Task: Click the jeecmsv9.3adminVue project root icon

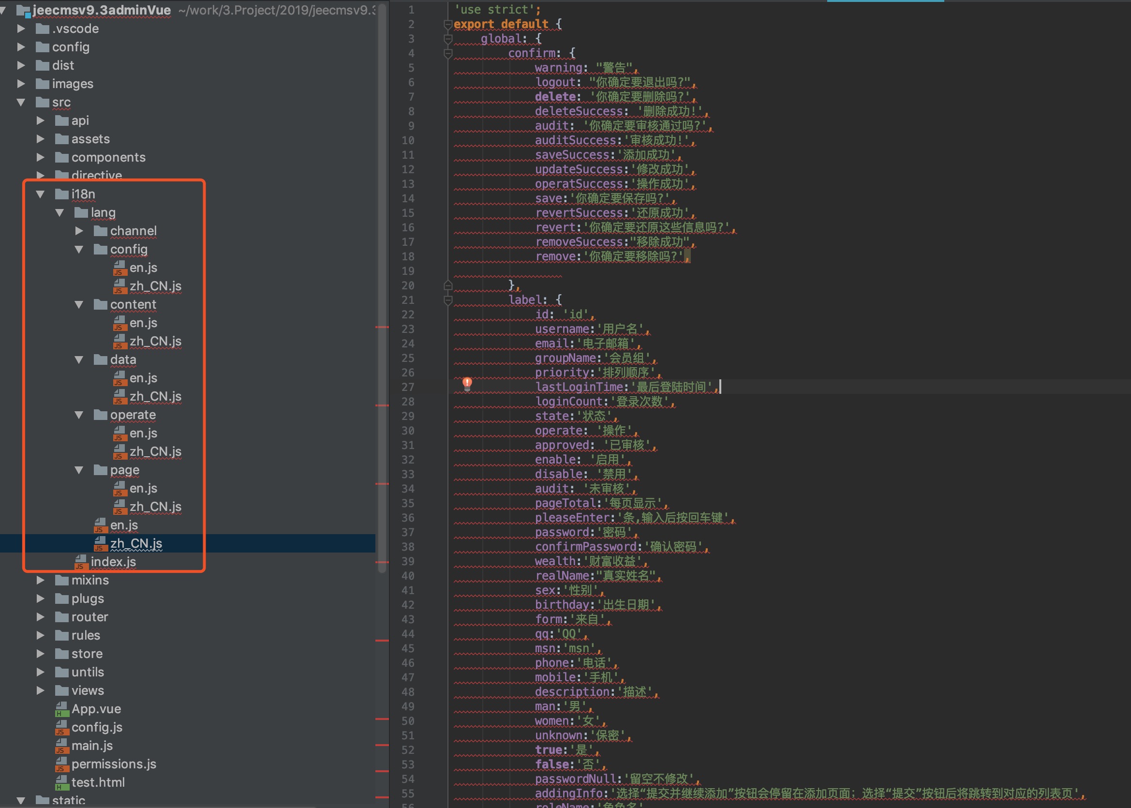Action: [x=23, y=11]
